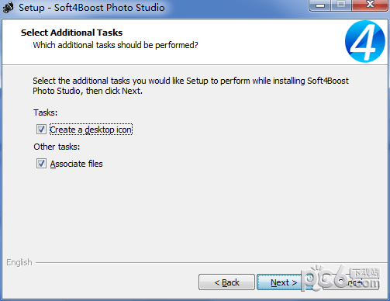
Task: Click the pc6 watermark logo
Action: pos(341,278)
